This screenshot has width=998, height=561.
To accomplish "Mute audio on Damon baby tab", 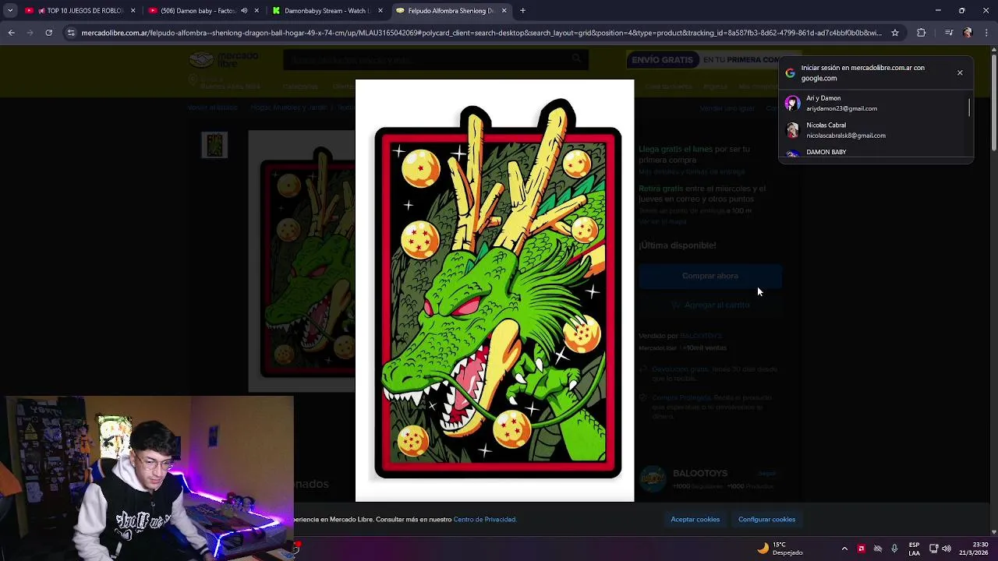I will pos(244,11).
